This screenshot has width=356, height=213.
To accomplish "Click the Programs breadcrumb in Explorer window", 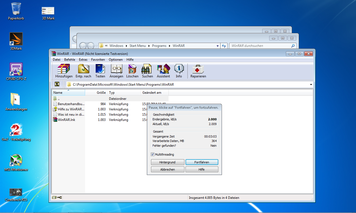I will pos(159,46).
